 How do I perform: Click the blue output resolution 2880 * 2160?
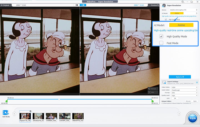139,5
